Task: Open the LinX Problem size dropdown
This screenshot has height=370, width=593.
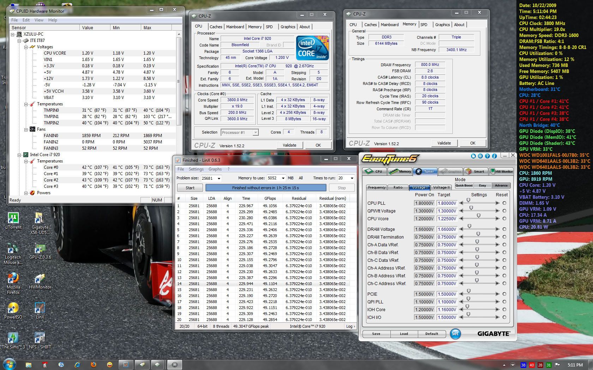Action: (219, 178)
